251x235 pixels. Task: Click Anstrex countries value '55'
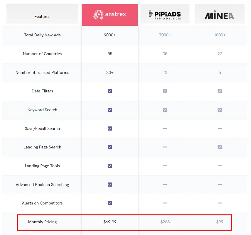(110, 54)
